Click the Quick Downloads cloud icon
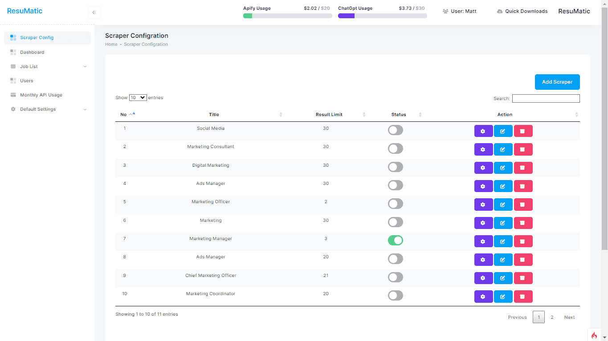 pyautogui.click(x=500, y=12)
